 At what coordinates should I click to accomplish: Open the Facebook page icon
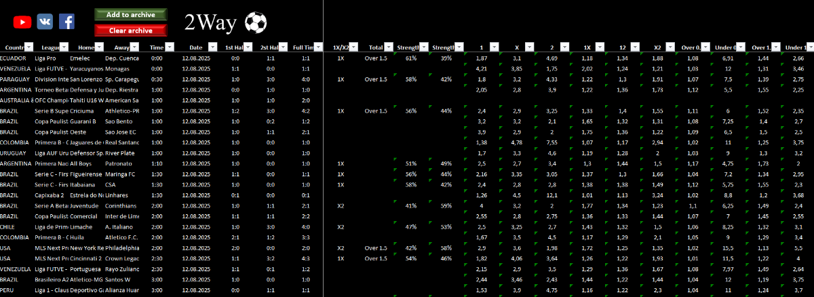pos(66,22)
